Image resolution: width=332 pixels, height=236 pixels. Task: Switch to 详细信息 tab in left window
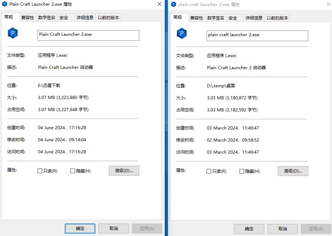[x=85, y=18]
